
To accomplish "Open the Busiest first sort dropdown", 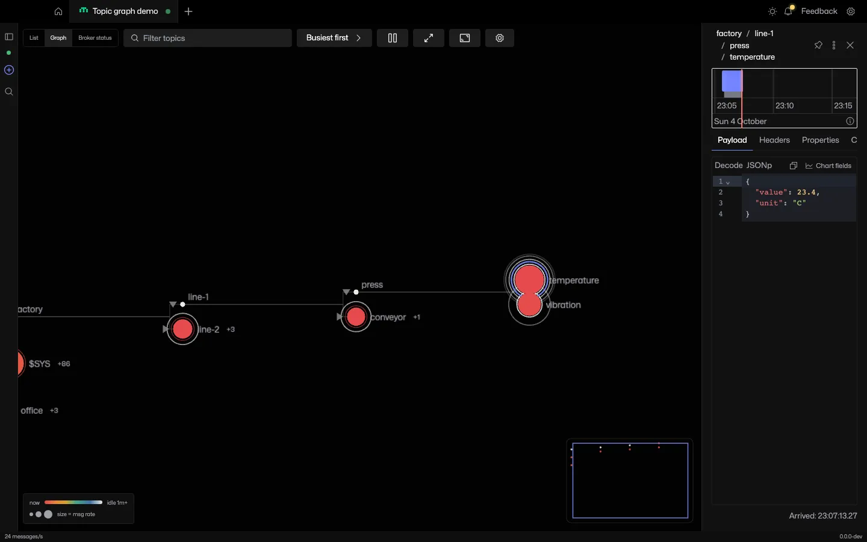I will click(x=334, y=38).
